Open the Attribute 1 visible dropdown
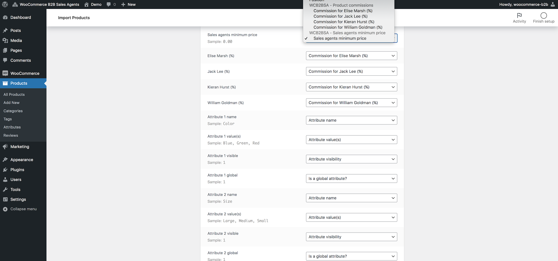The width and height of the screenshot is (558, 261). coord(351,159)
